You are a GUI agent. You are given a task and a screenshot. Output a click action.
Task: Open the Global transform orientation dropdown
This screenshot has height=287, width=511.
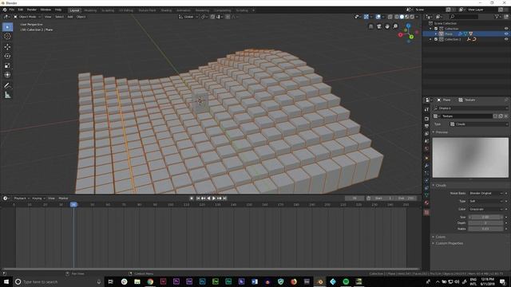[x=188, y=17]
